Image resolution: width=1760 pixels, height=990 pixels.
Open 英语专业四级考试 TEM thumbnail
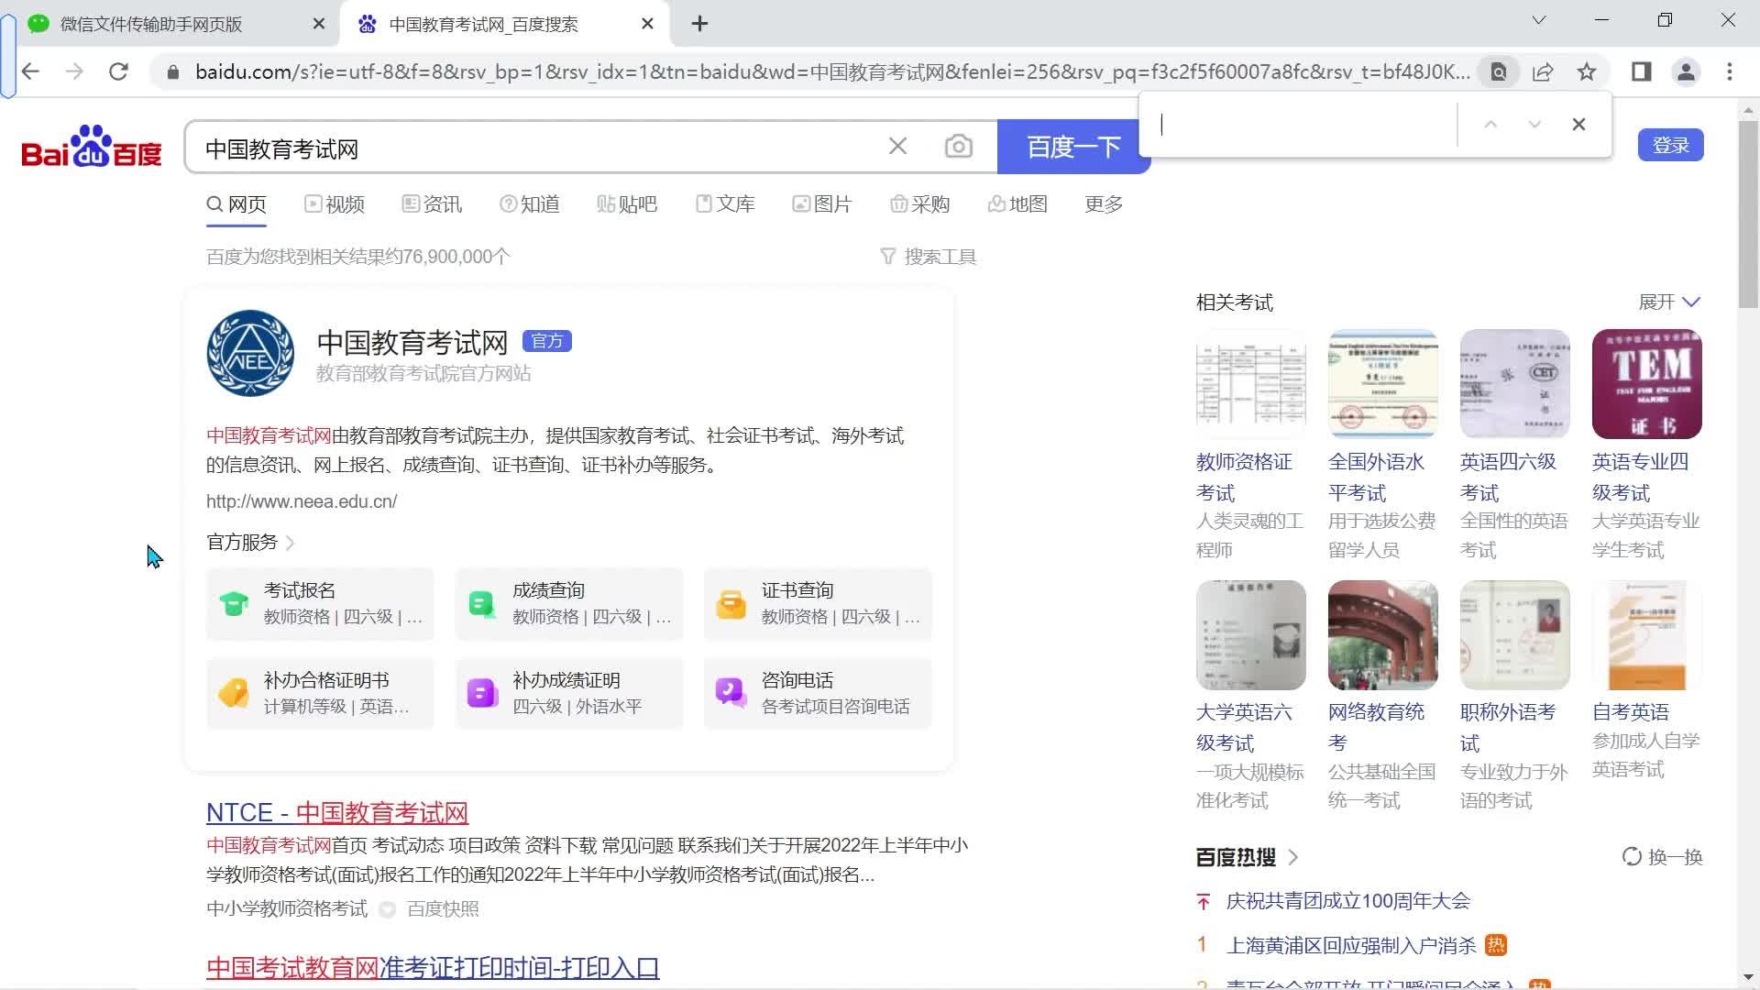[x=1647, y=384]
